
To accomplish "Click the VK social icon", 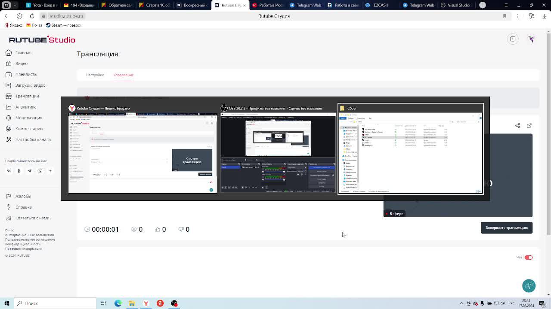I will (x=9, y=171).
